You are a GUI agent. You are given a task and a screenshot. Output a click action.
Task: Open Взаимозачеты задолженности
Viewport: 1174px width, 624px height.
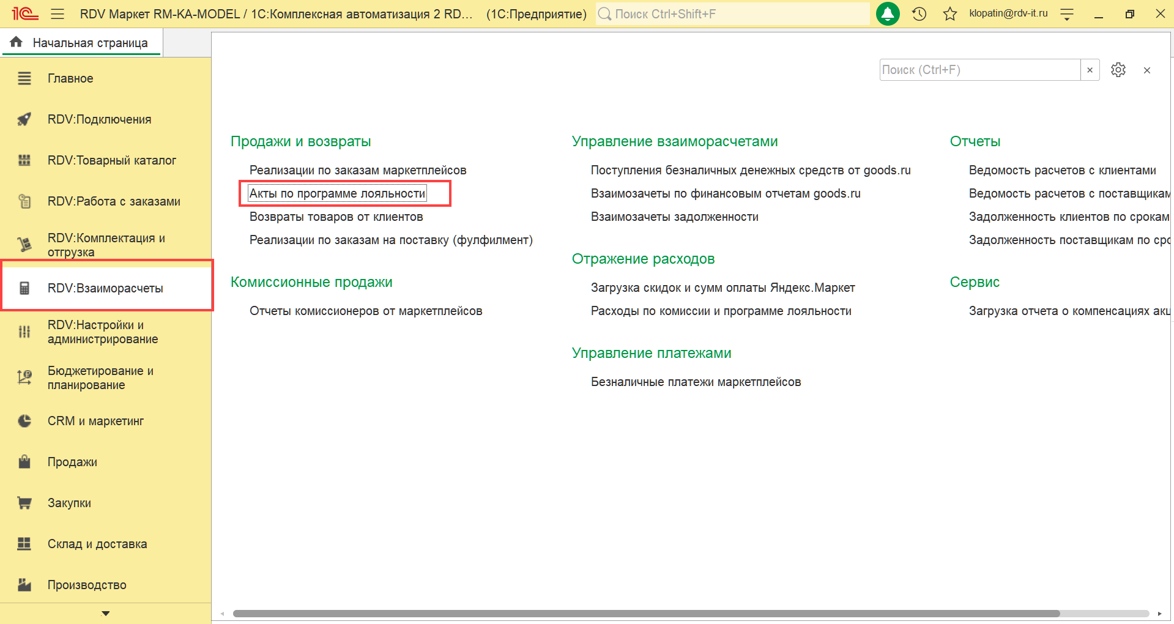click(675, 217)
